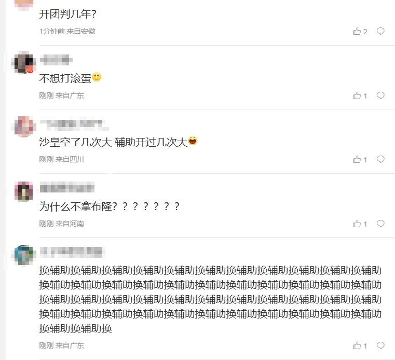
Task: Reply to the 为什么不拿布隆 comment
Action: [380, 223]
